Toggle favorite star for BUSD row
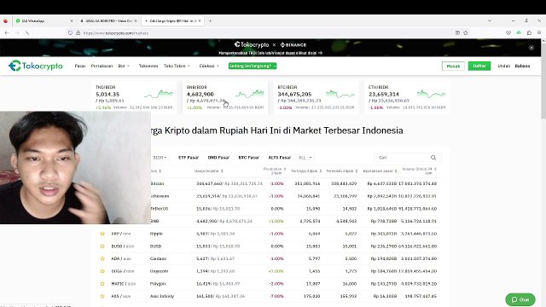546x307 pixels. pyautogui.click(x=102, y=246)
